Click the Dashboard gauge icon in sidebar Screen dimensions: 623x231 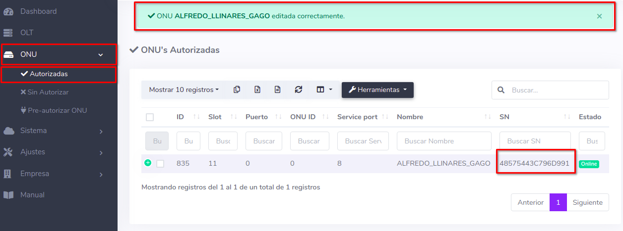[8, 11]
